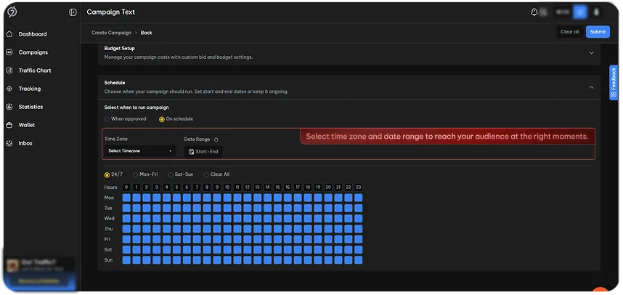The image size is (623, 295).
Task: Toggle Friday hour 20 cell
Action: click(328, 239)
